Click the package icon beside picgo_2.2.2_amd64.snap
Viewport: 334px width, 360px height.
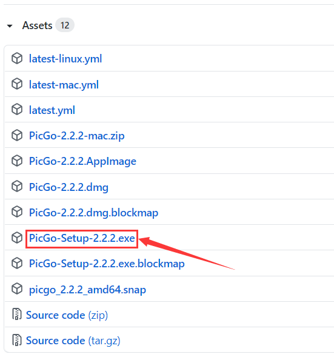(17, 289)
